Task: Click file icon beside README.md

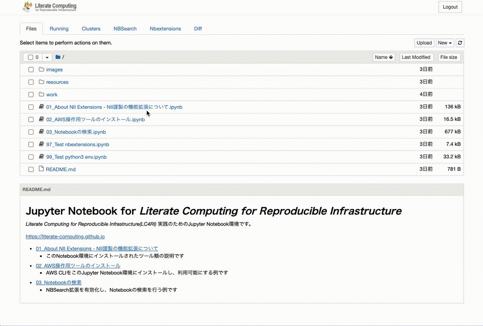Action: pyautogui.click(x=42, y=169)
